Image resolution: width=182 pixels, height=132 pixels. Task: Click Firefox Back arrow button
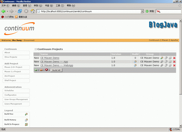coord(3,11)
